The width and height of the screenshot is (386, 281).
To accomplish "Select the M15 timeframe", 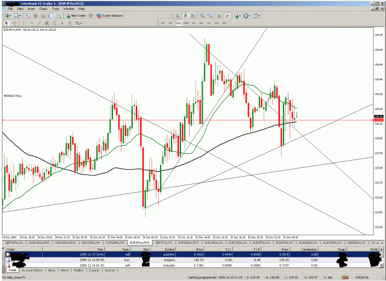I will pyautogui.click(x=178, y=23).
